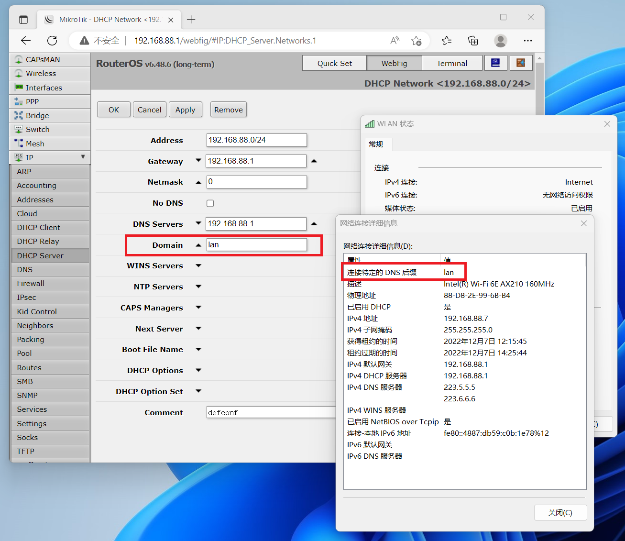Screen dimensions: 625x541
Task: Enable the No DNS checkbox
Action: pos(210,203)
